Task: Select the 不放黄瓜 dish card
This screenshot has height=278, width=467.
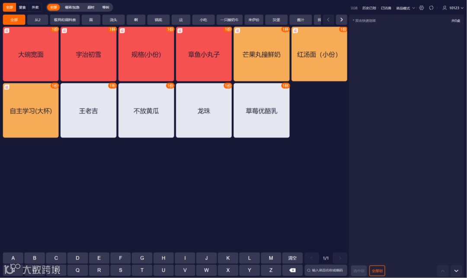Action: [146, 110]
